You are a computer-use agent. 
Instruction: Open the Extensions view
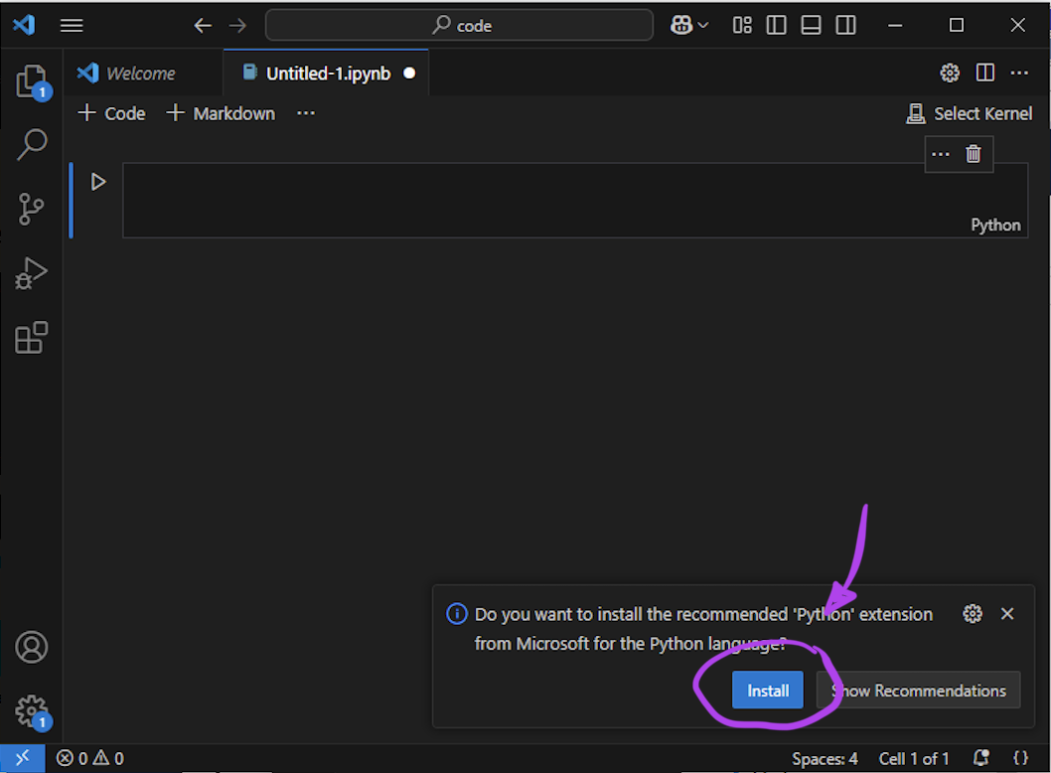click(32, 338)
